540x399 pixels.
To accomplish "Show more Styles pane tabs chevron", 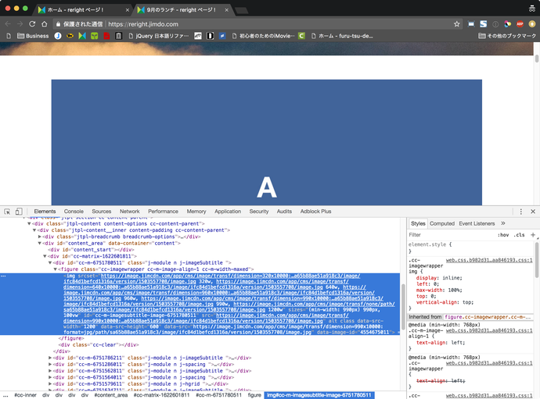I will click(502, 223).
